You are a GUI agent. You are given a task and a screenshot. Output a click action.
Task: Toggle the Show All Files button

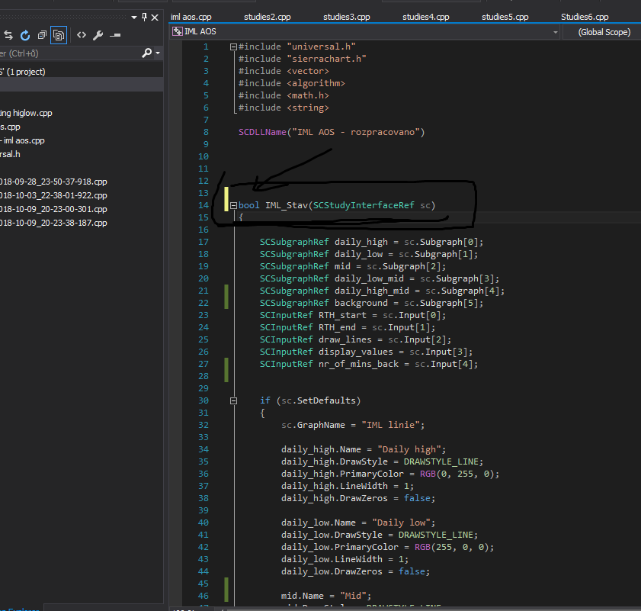tap(59, 35)
